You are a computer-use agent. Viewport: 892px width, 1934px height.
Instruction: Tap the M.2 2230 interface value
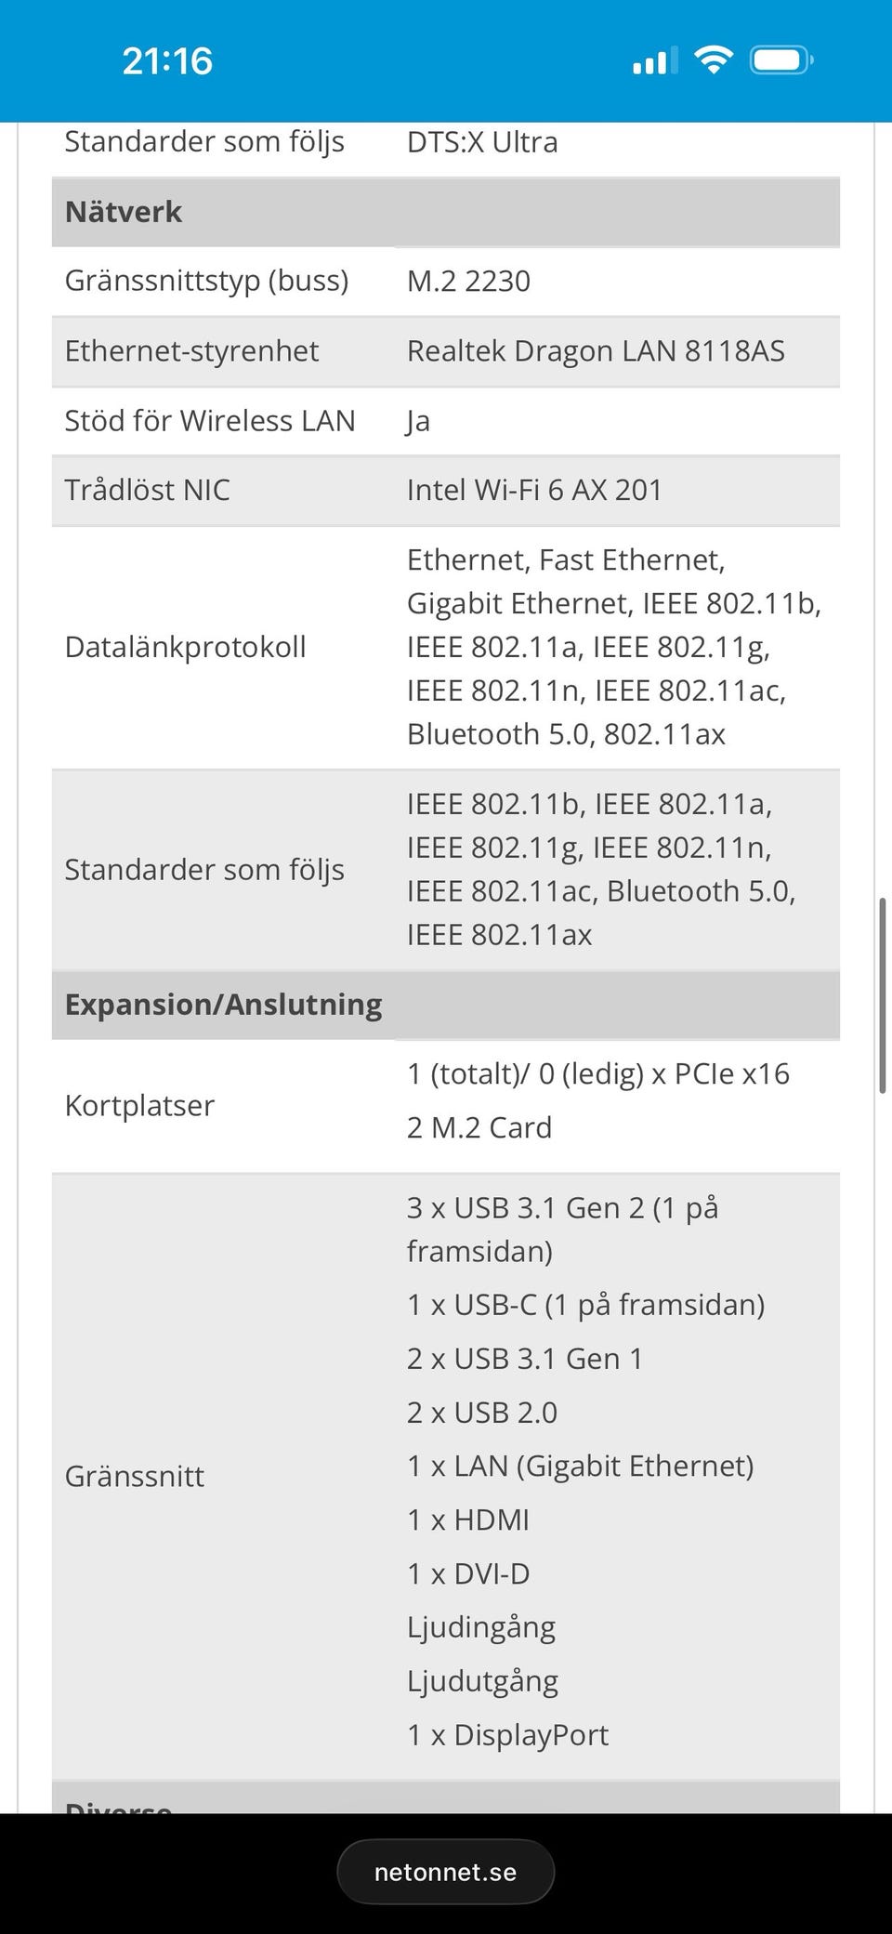[x=468, y=281]
